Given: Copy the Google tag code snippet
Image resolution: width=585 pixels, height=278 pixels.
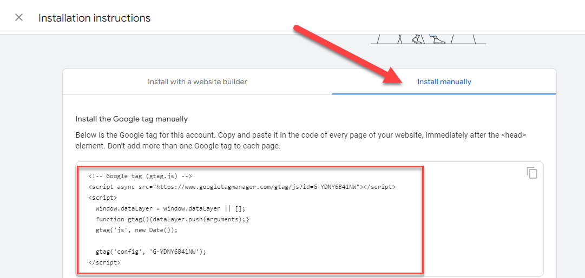Looking at the screenshot, I should [x=532, y=173].
